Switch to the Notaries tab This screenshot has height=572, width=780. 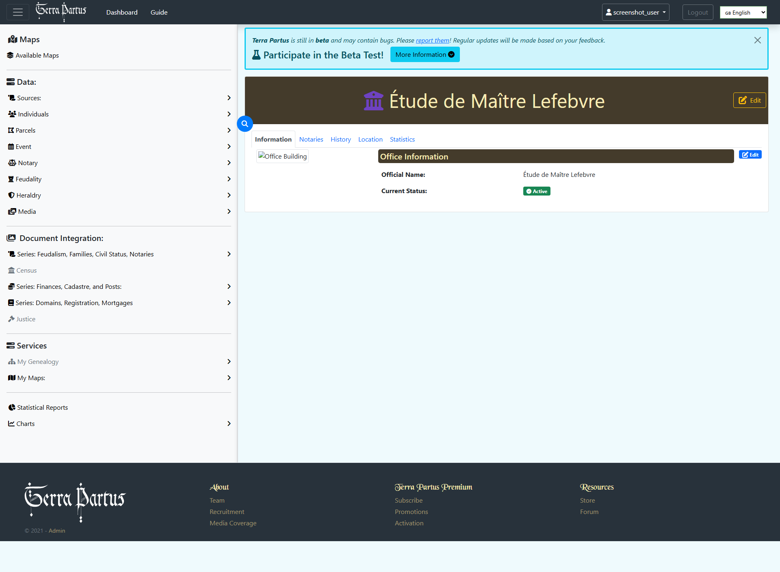pos(311,139)
